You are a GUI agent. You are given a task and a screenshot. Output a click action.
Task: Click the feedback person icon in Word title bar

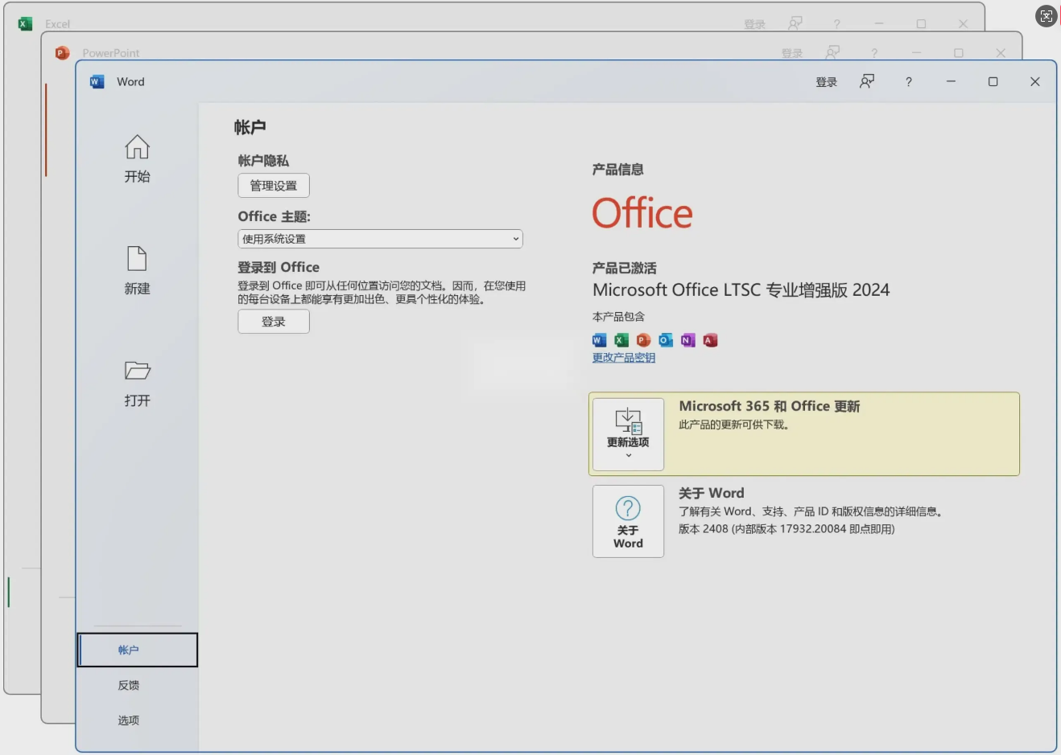tap(867, 81)
